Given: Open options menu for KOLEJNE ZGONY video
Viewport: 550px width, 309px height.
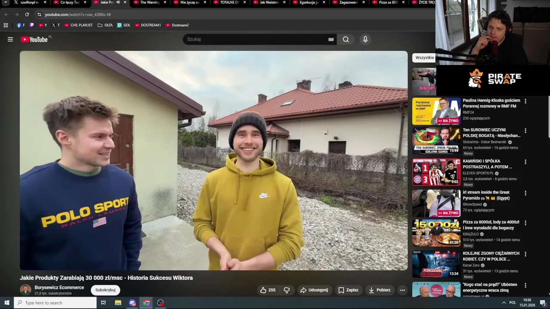Looking at the screenshot, I should point(525,254).
